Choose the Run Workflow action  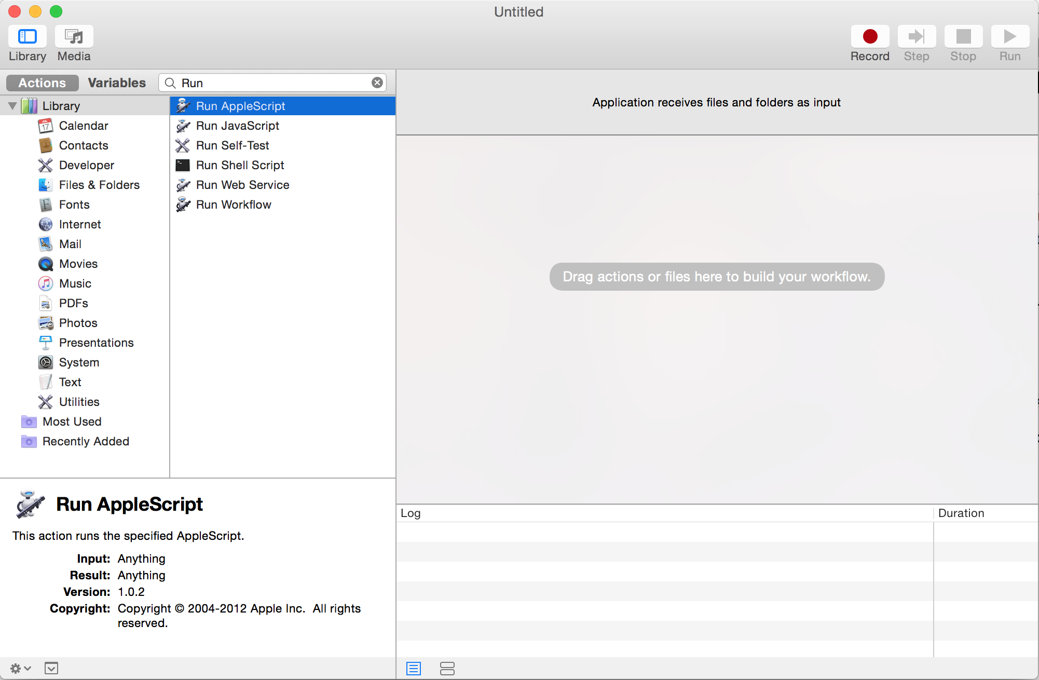pos(234,205)
